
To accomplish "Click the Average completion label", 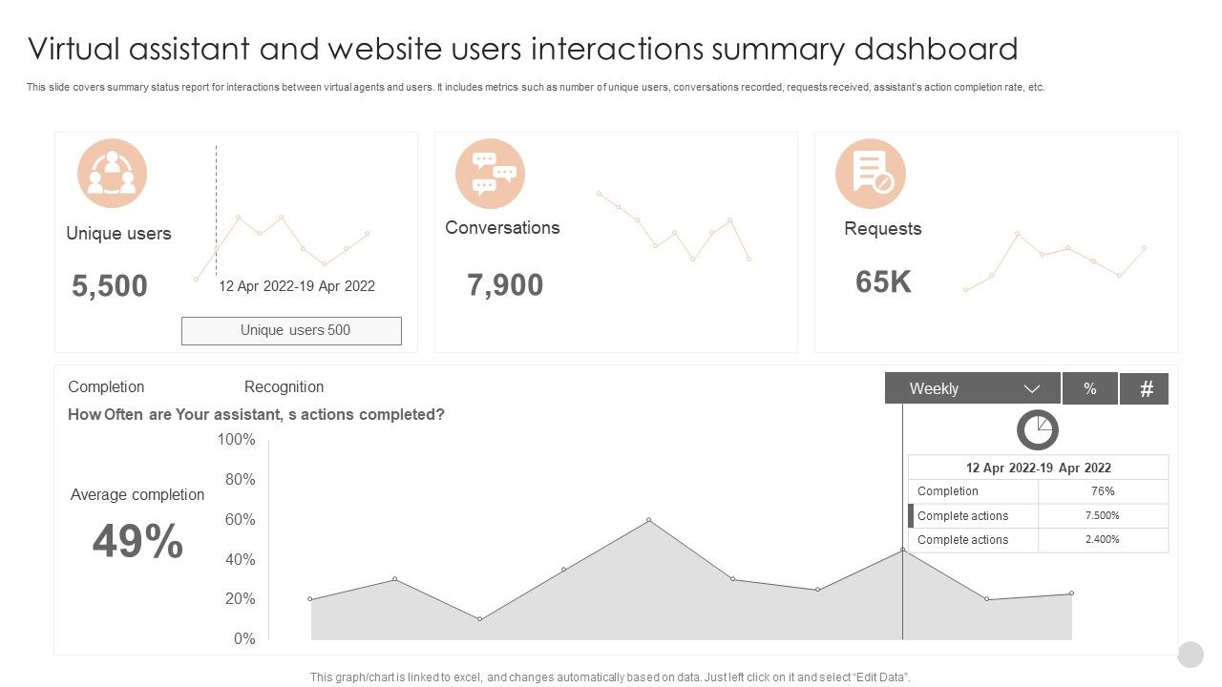I will coord(137,494).
